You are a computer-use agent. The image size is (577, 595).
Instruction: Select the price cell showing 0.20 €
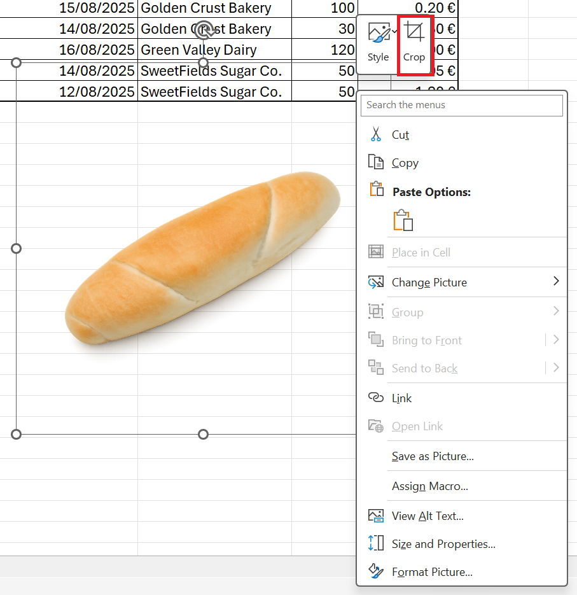coord(408,8)
